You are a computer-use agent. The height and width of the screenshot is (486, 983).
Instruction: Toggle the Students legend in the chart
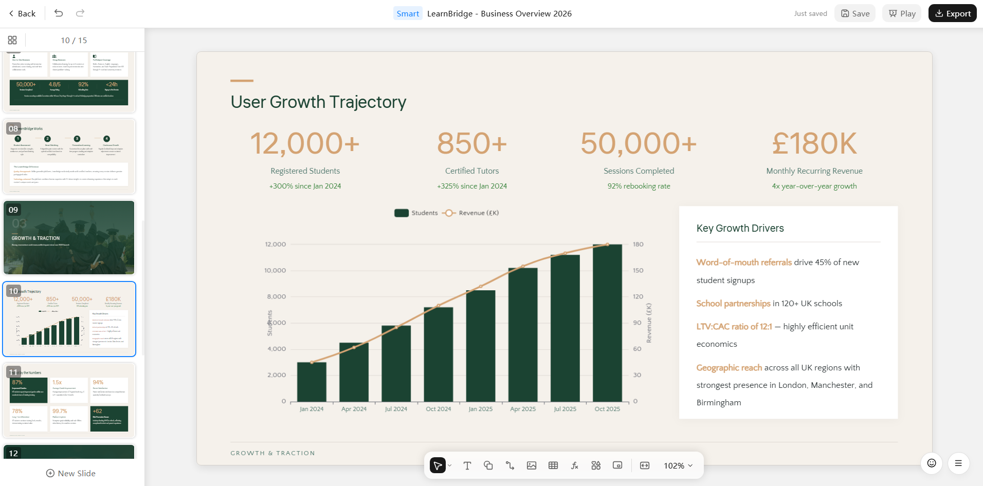click(416, 213)
